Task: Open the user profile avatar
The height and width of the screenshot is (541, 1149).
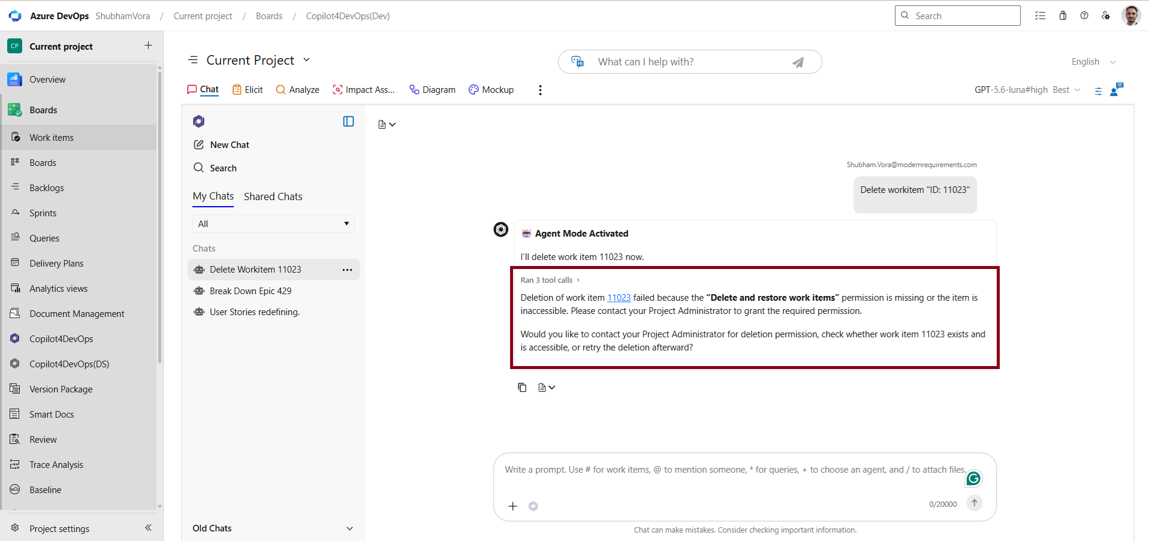Action: pos(1131,16)
